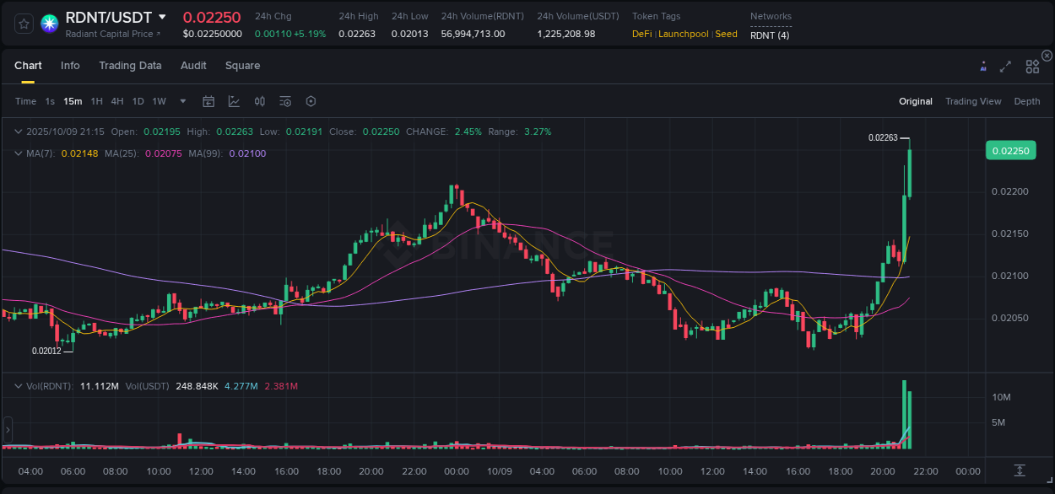This screenshot has width=1055, height=494.
Task: Open the chart settings hexagon icon
Action: coord(311,101)
